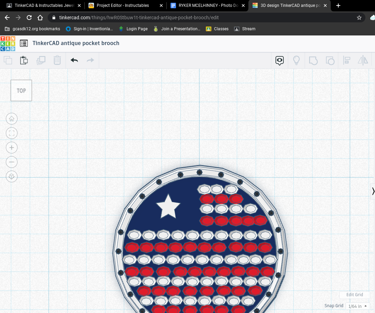Select the Copy tool in the toolbar
The image size is (375, 313).
tap(8, 60)
